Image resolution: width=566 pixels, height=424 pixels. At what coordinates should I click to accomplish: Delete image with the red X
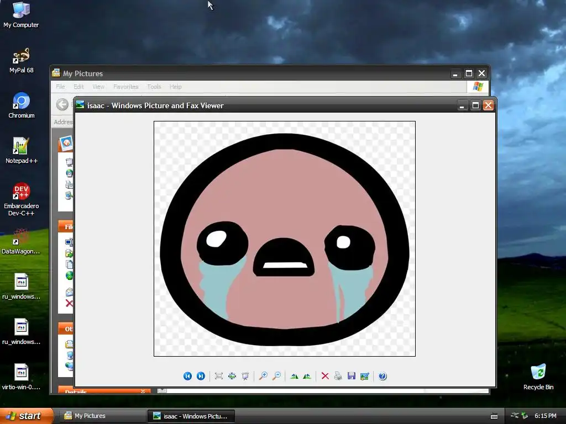[325, 376]
